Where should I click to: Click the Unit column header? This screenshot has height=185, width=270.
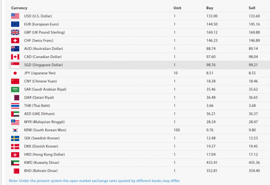pyautogui.click(x=177, y=8)
